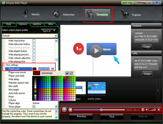Switch to the Style tab
Viewport: 163px width, 124px height.
pos(9,24)
